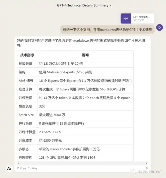Select the 技术指标 table header
Viewport: 166px width, 178px height.
pos(27,55)
